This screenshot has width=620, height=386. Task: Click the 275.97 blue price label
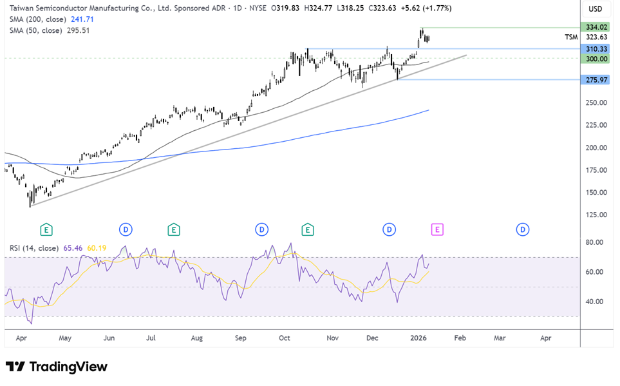(x=596, y=80)
